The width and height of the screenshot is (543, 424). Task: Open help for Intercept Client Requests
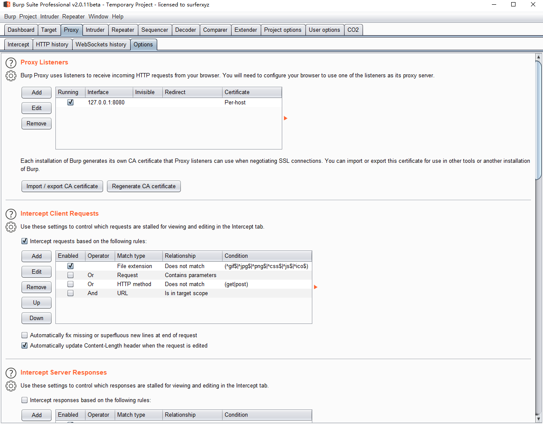coord(11,214)
